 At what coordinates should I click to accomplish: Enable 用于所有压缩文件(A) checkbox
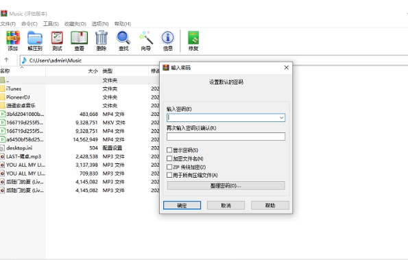tap(169, 175)
